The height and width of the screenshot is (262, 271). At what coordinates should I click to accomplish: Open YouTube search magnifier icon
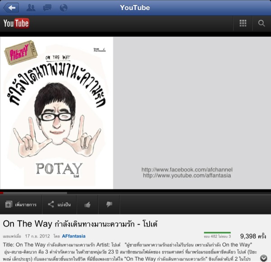click(262, 24)
